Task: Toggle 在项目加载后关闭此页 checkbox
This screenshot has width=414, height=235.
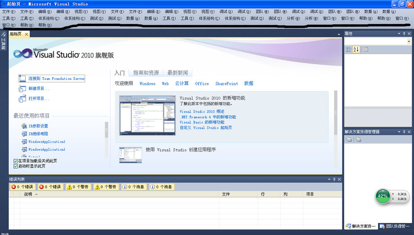Action: point(16,161)
